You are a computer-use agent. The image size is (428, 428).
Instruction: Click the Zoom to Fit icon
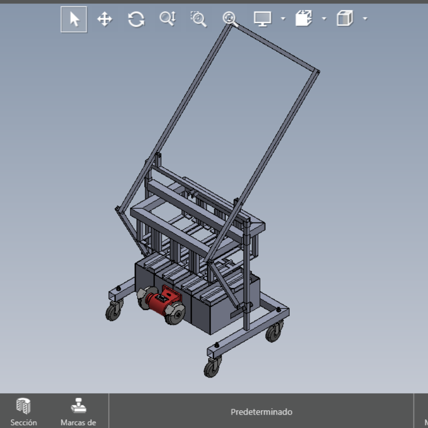pyautogui.click(x=230, y=19)
